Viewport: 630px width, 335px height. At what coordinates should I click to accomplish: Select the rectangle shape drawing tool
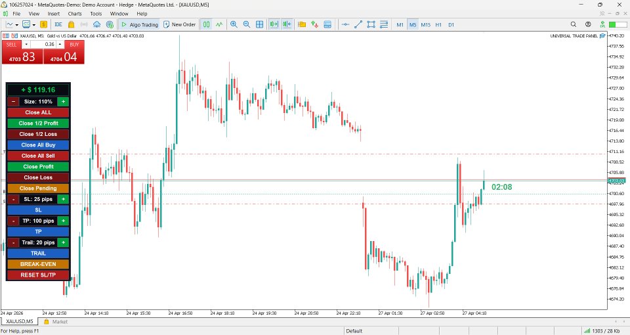(371, 24)
